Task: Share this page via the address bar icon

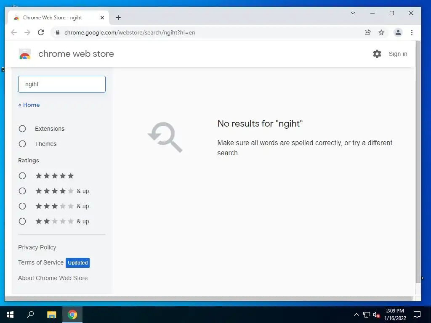Action: 367,32
